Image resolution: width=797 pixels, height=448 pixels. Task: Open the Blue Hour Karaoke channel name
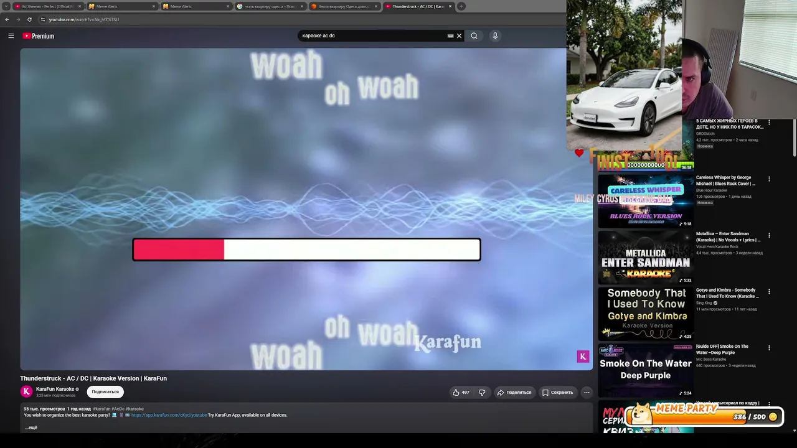(712, 190)
